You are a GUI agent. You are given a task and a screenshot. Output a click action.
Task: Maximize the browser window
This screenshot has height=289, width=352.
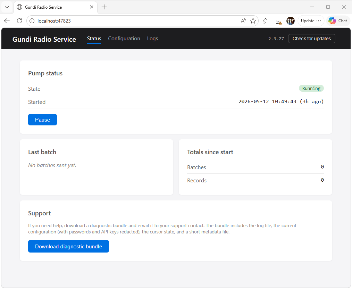pos(328,7)
